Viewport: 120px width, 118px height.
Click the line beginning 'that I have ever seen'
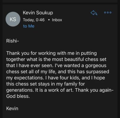[x=56, y=65]
